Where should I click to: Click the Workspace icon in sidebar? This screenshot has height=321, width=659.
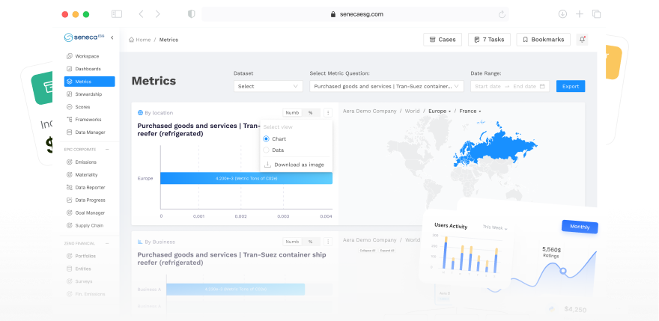[x=70, y=56]
